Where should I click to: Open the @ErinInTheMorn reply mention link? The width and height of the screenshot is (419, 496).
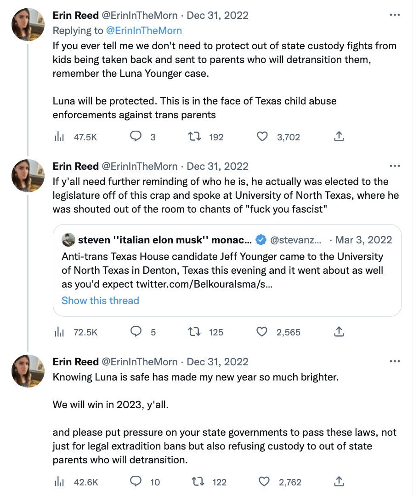coord(144,31)
